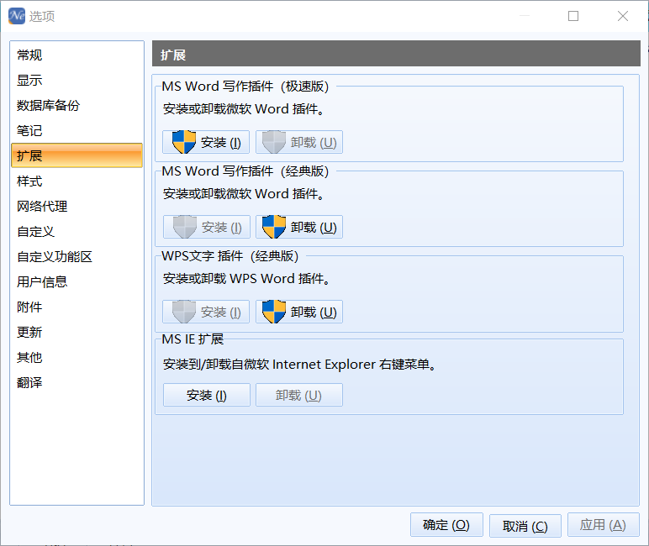Close the 选项 dialog window

coord(623,16)
